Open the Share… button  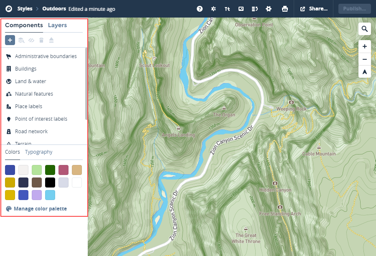[314, 9]
